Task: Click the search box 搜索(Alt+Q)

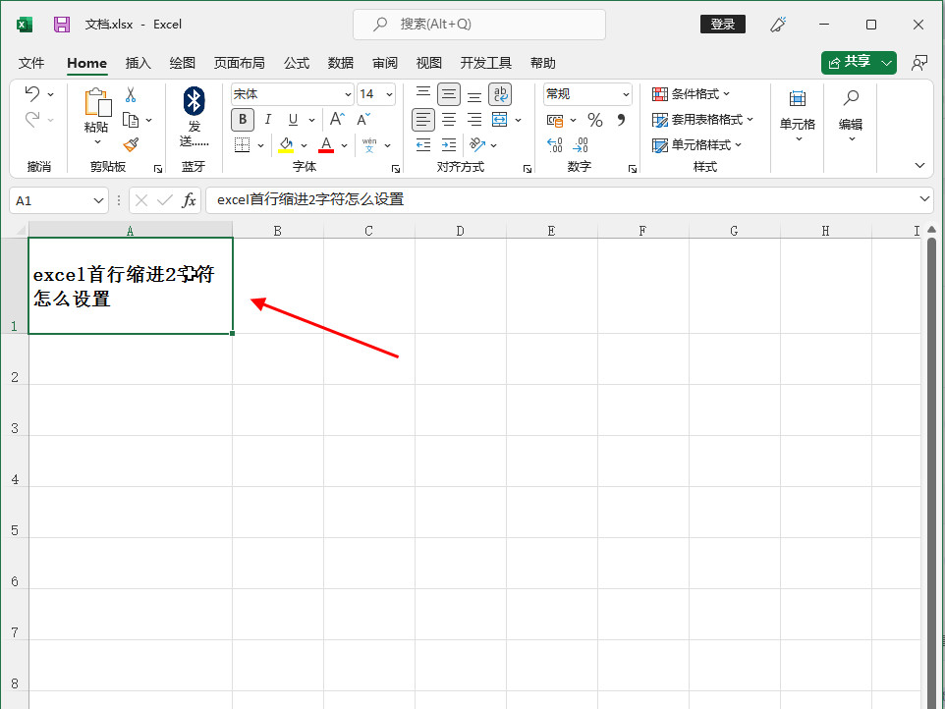Action: [x=479, y=25]
